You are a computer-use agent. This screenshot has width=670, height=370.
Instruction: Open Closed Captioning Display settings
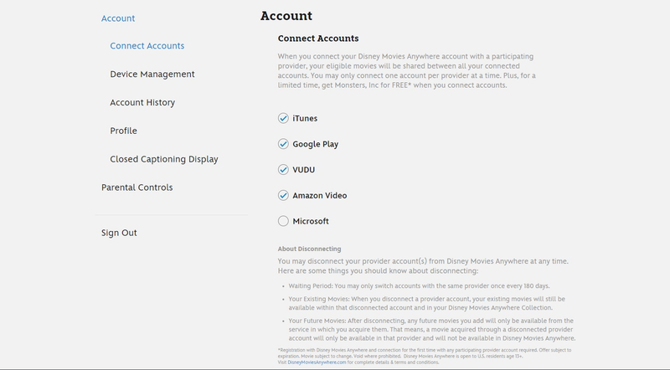(164, 159)
